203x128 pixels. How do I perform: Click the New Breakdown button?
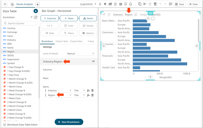[x=69, y=122]
